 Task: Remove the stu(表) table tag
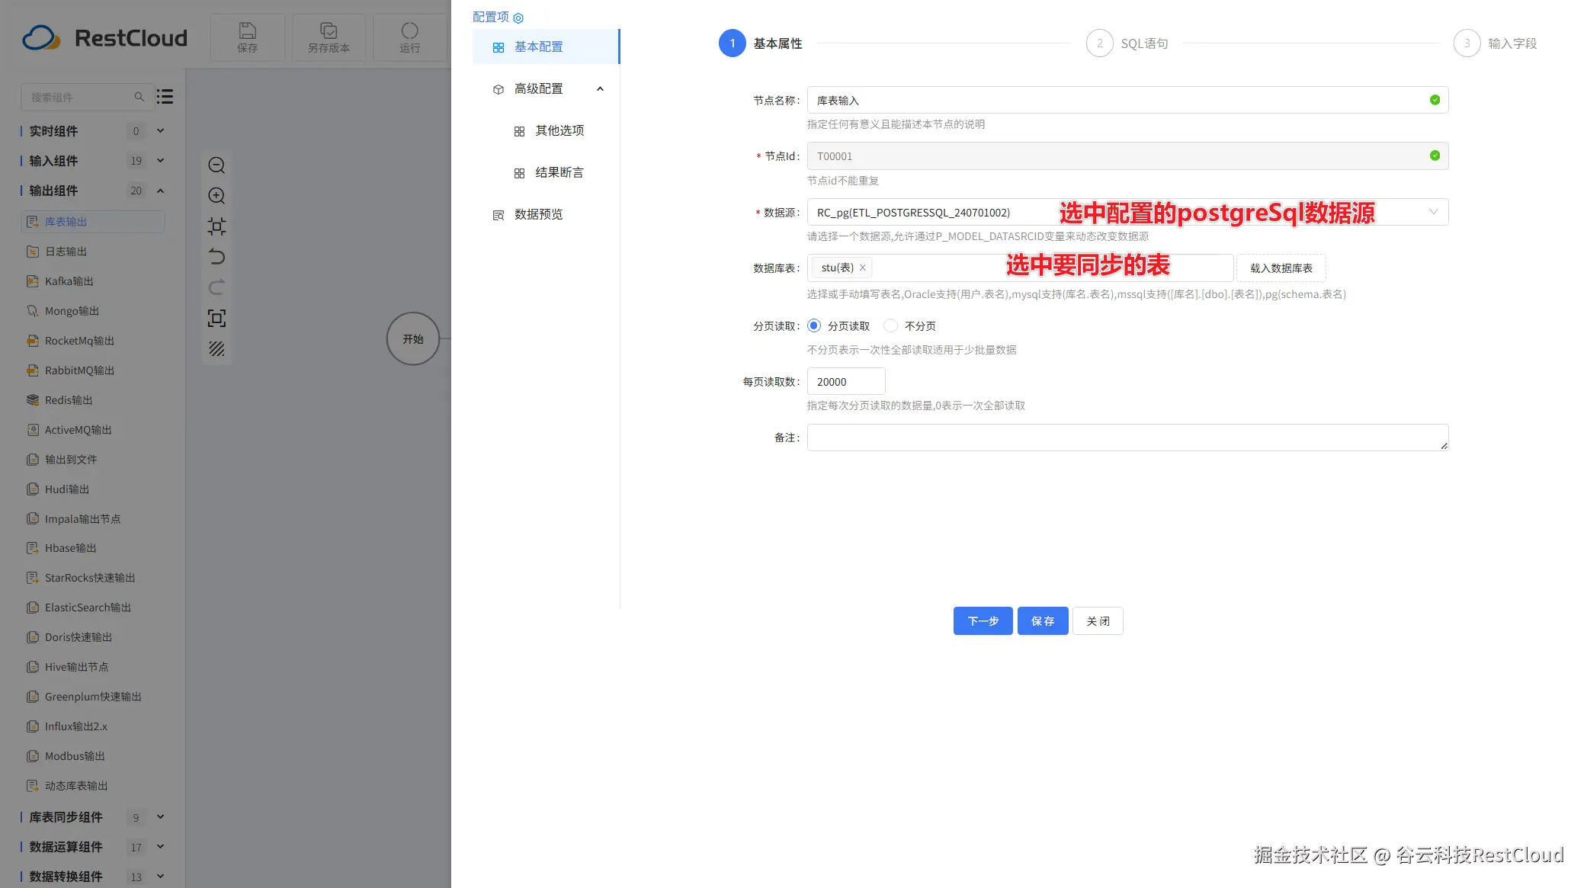[863, 268]
